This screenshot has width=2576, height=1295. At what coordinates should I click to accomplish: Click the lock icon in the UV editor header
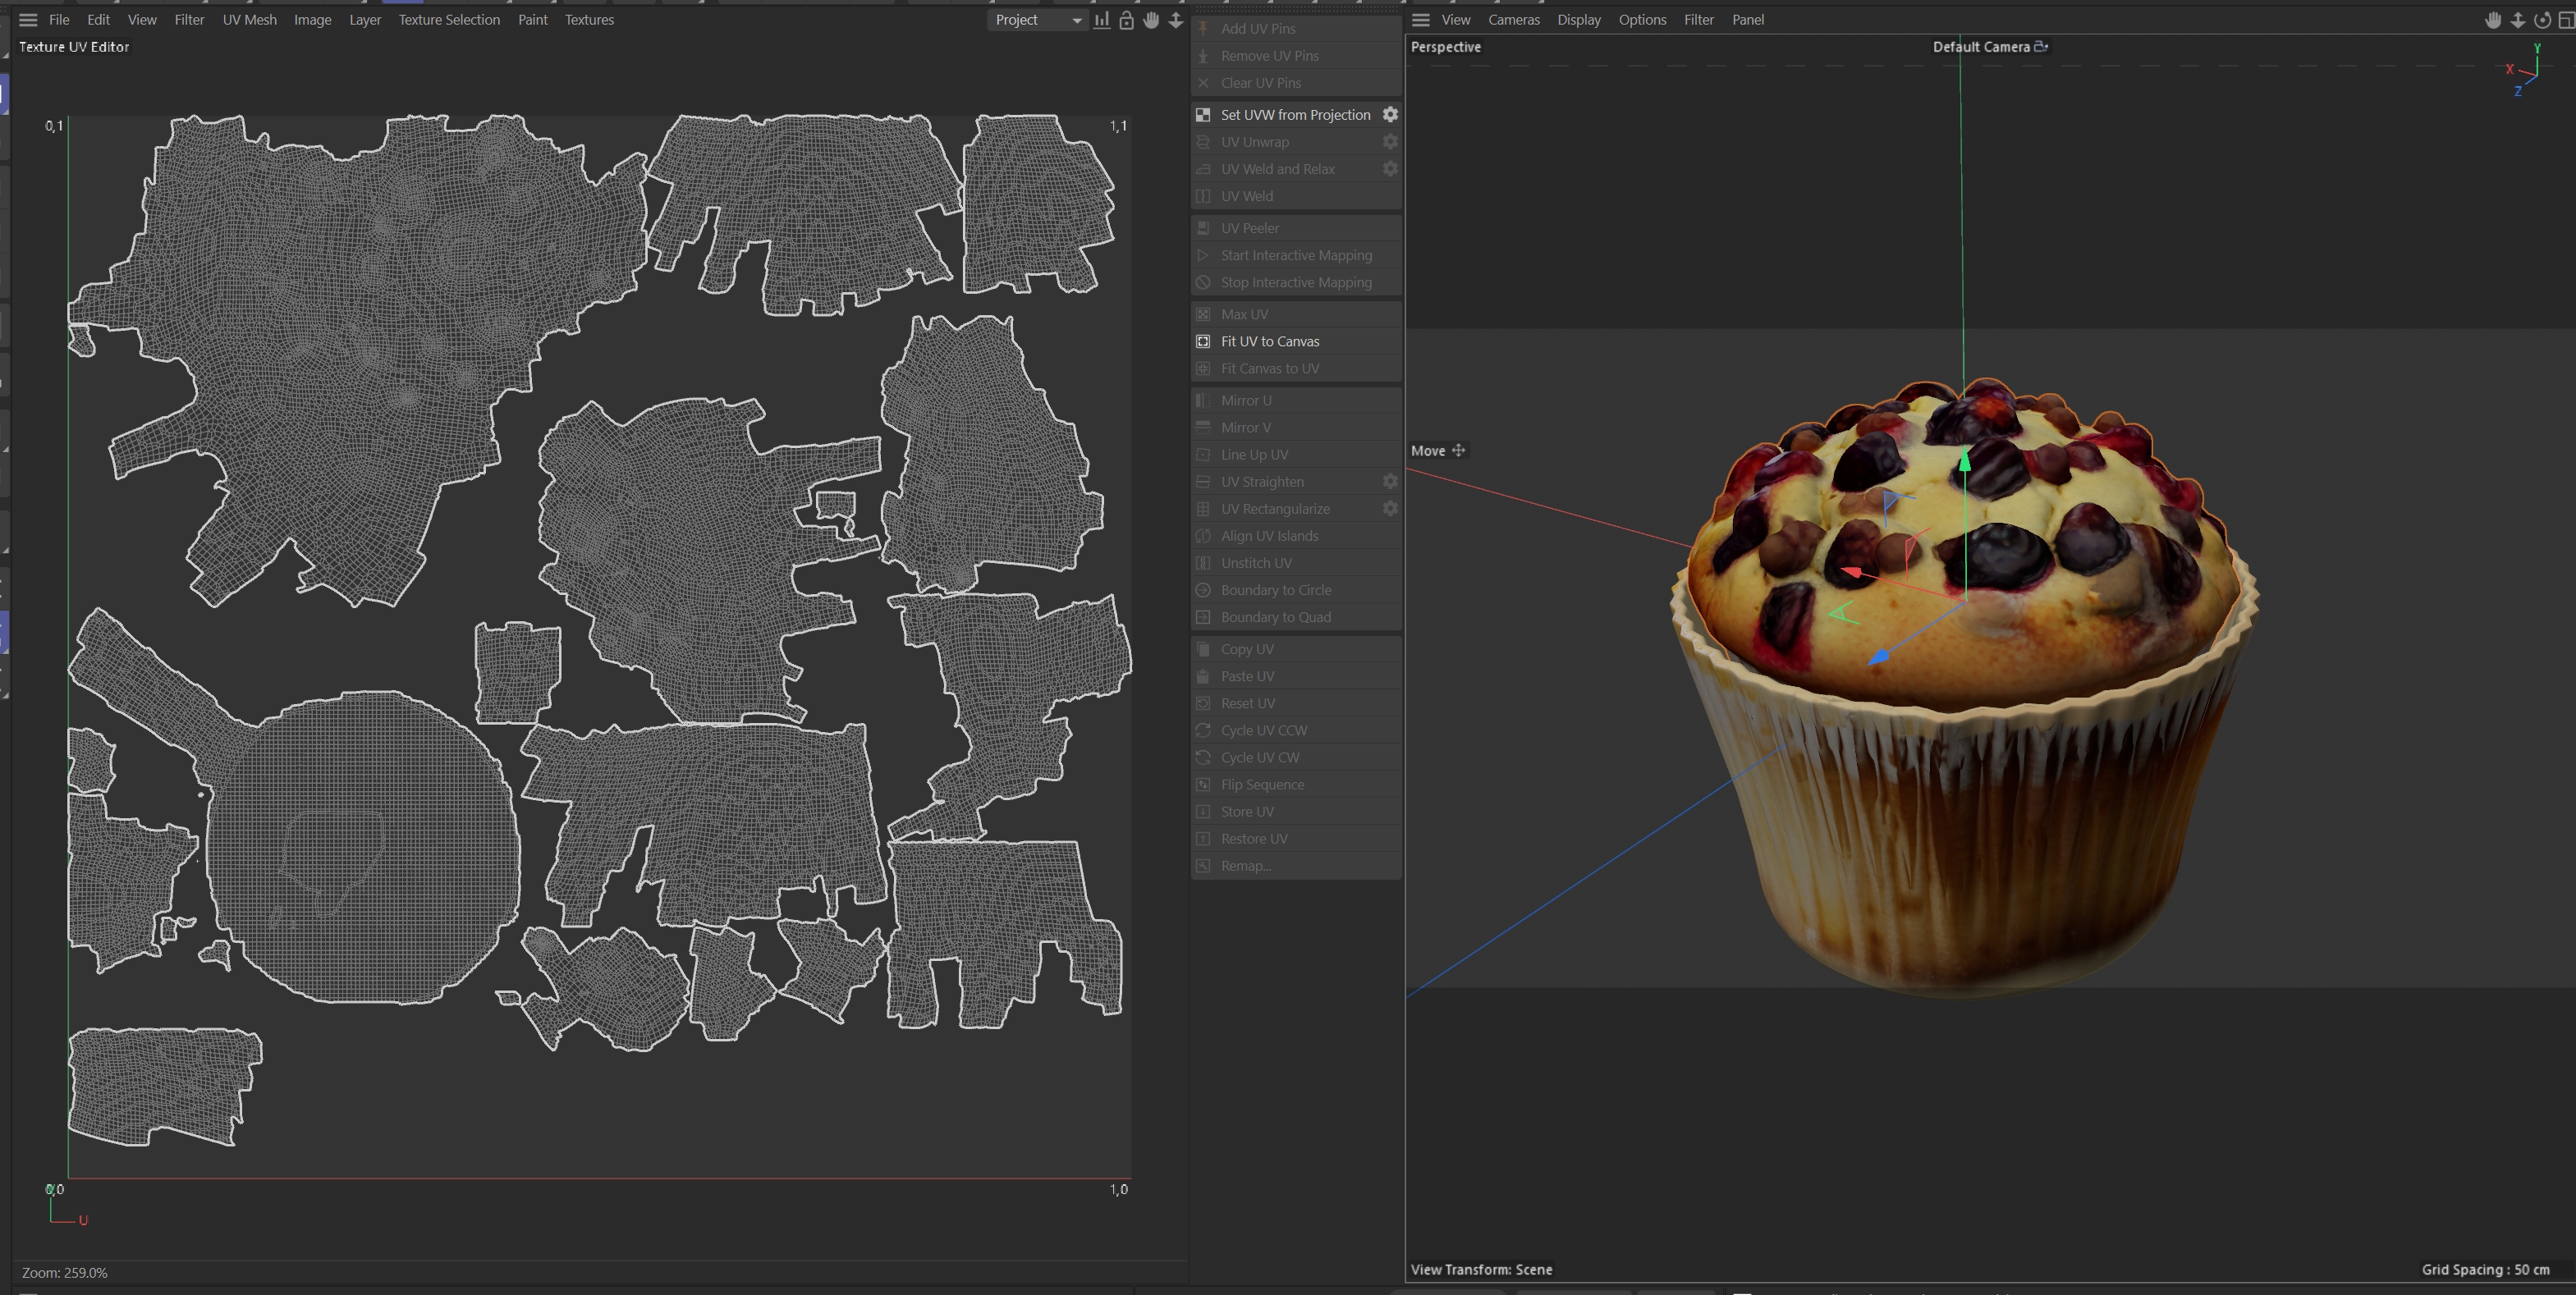click(1126, 20)
